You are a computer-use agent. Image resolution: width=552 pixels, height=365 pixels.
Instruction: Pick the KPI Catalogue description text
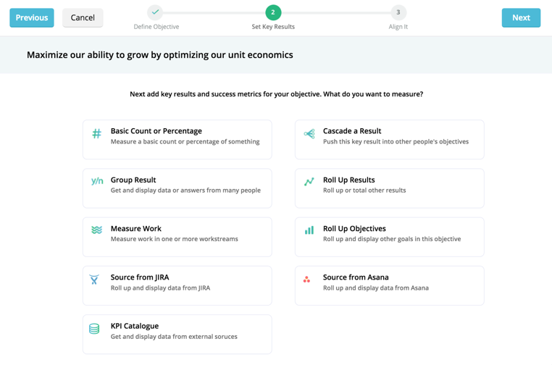(174, 337)
